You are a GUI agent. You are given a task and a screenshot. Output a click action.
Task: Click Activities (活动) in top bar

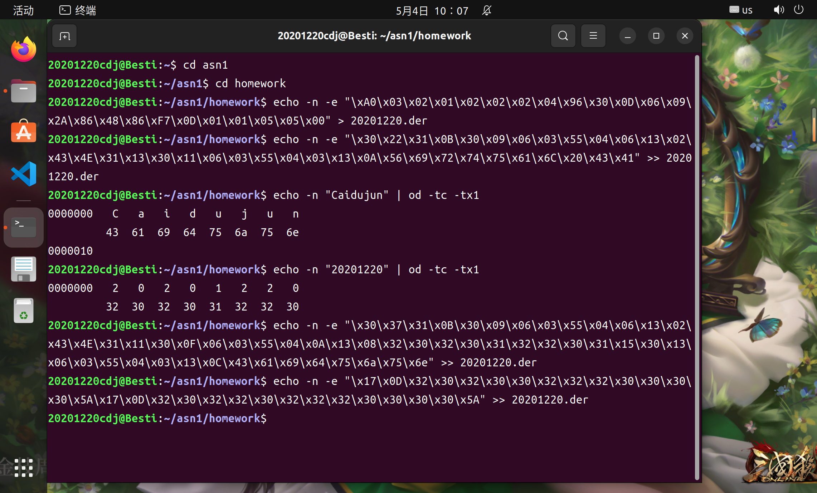pyautogui.click(x=23, y=10)
